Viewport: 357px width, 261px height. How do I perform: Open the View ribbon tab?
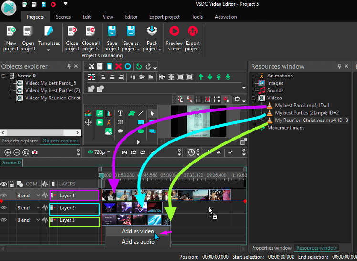[108, 17]
